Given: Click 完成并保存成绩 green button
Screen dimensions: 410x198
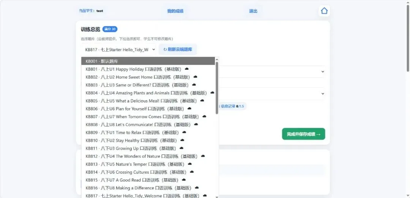Looking at the screenshot, I should [x=304, y=134].
